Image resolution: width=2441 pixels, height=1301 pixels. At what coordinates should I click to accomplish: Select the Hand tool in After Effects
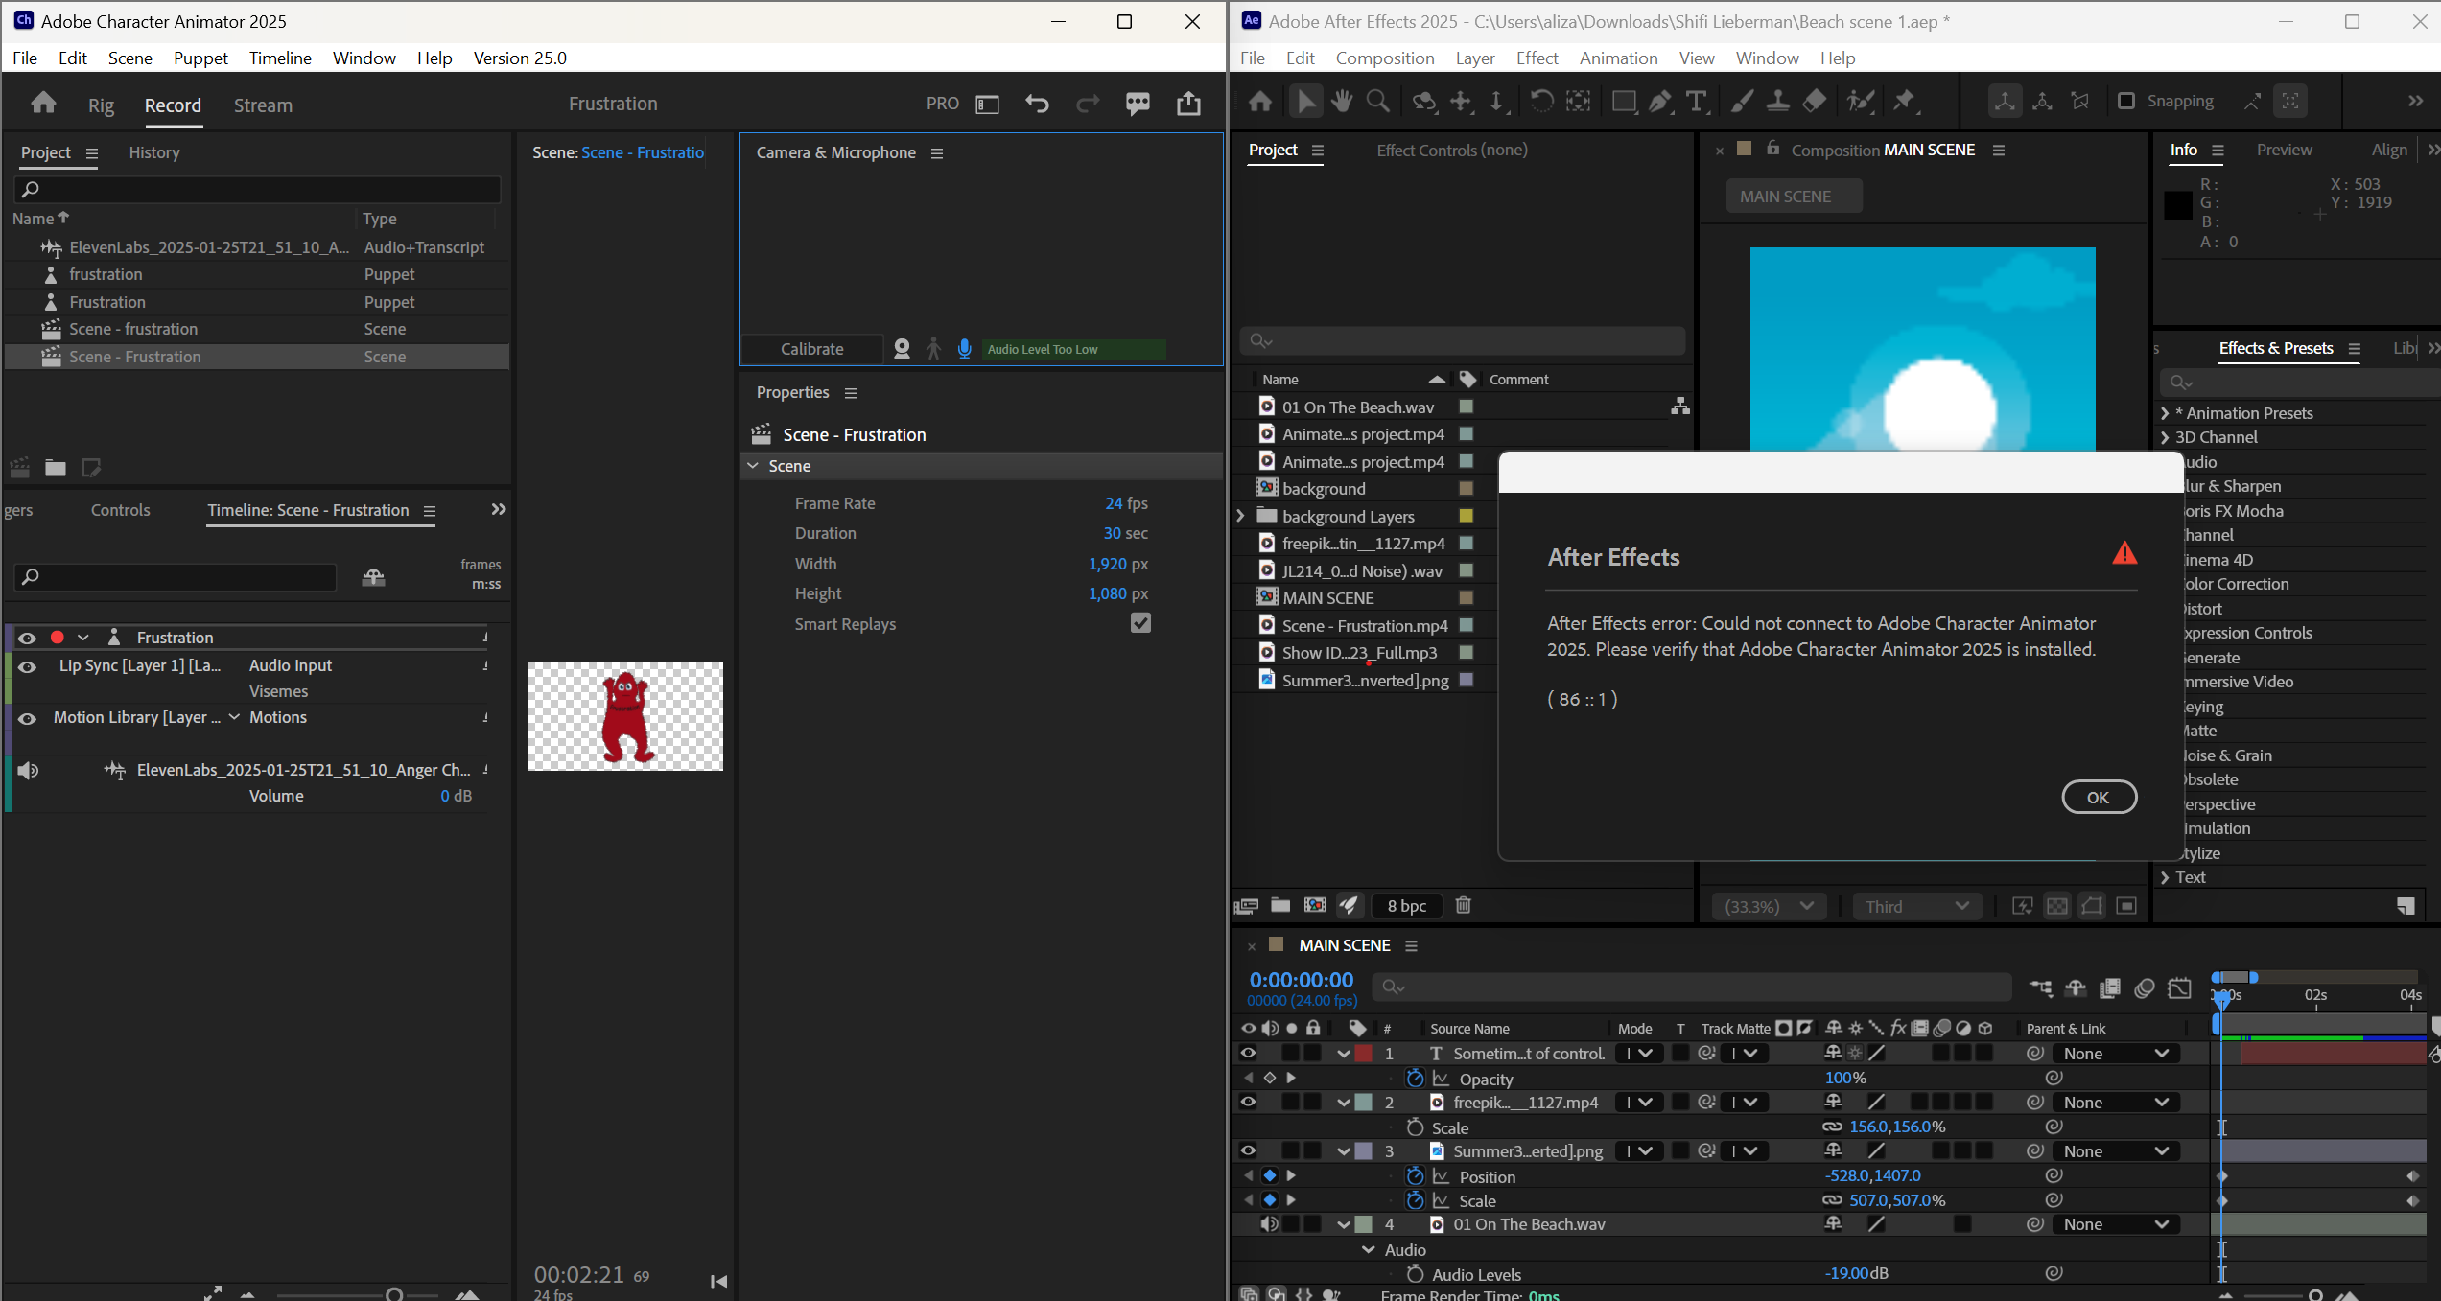pyautogui.click(x=1342, y=101)
